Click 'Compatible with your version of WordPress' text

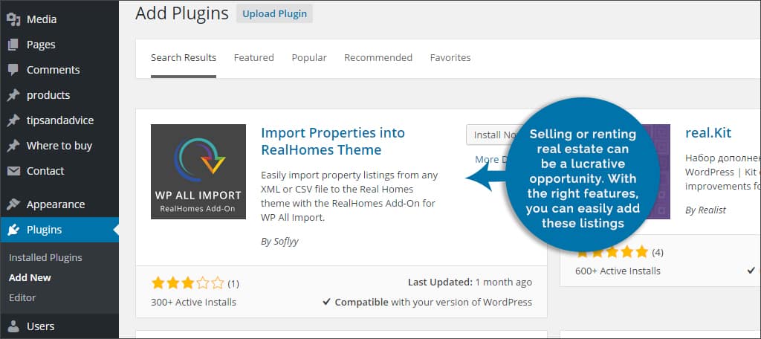click(x=433, y=302)
